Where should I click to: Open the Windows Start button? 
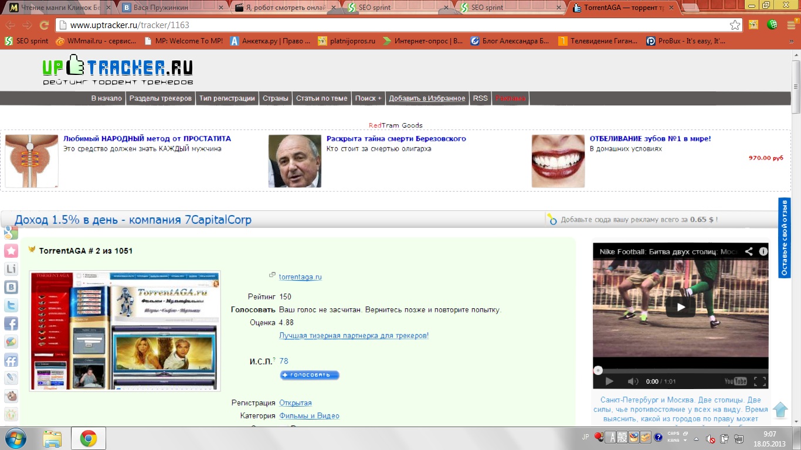pos(15,438)
